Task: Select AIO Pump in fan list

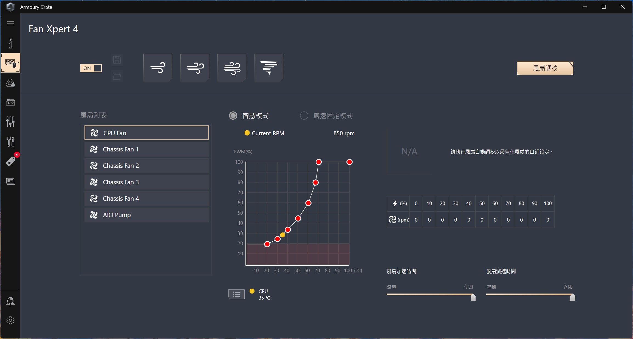Action: 146,215
